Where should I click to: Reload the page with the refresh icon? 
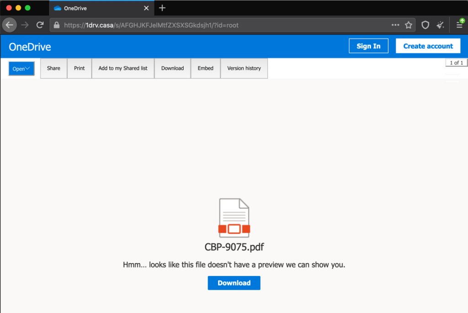coord(40,25)
